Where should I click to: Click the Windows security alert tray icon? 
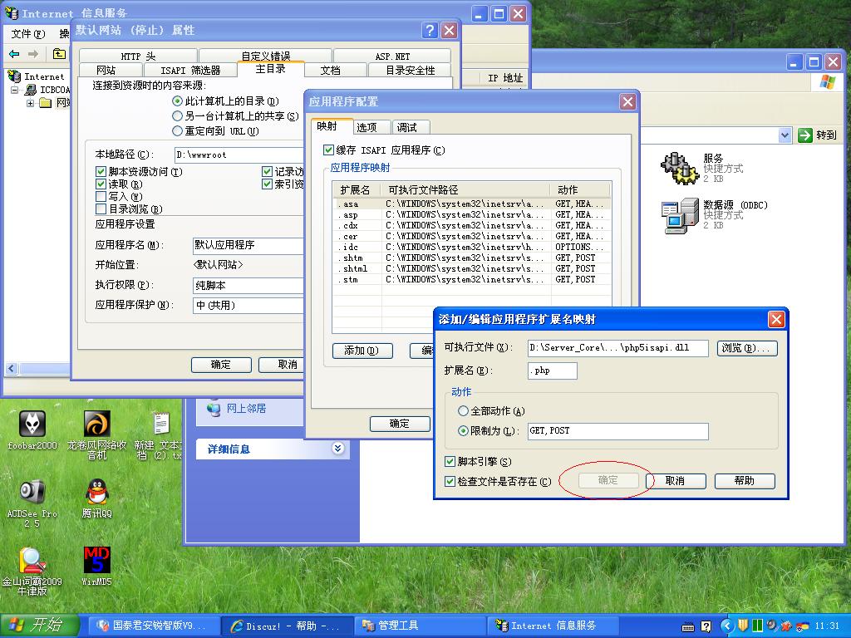pyautogui.click(x=802, y=626)
